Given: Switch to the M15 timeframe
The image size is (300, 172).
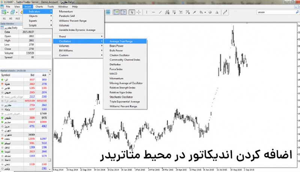Looking at the screenshot, I should [x=18, y=18].
